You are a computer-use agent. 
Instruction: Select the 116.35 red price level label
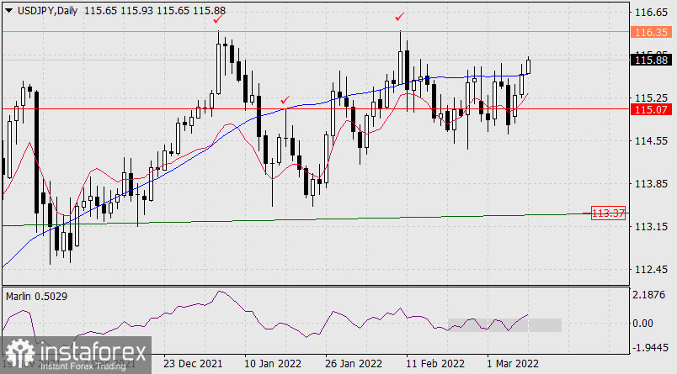pos(650,32)
